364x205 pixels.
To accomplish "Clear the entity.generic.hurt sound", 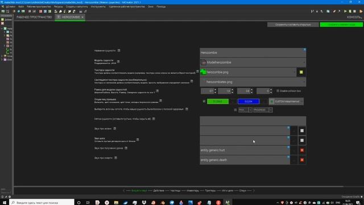I will click(302, 150).
